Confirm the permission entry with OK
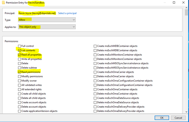The height and width of the screenshot is (122, 189). coord(162,118)
